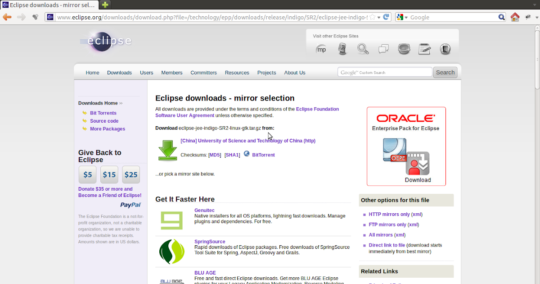Open the BitTorrent download link
The image size is (540, 284).
(263, 155)
